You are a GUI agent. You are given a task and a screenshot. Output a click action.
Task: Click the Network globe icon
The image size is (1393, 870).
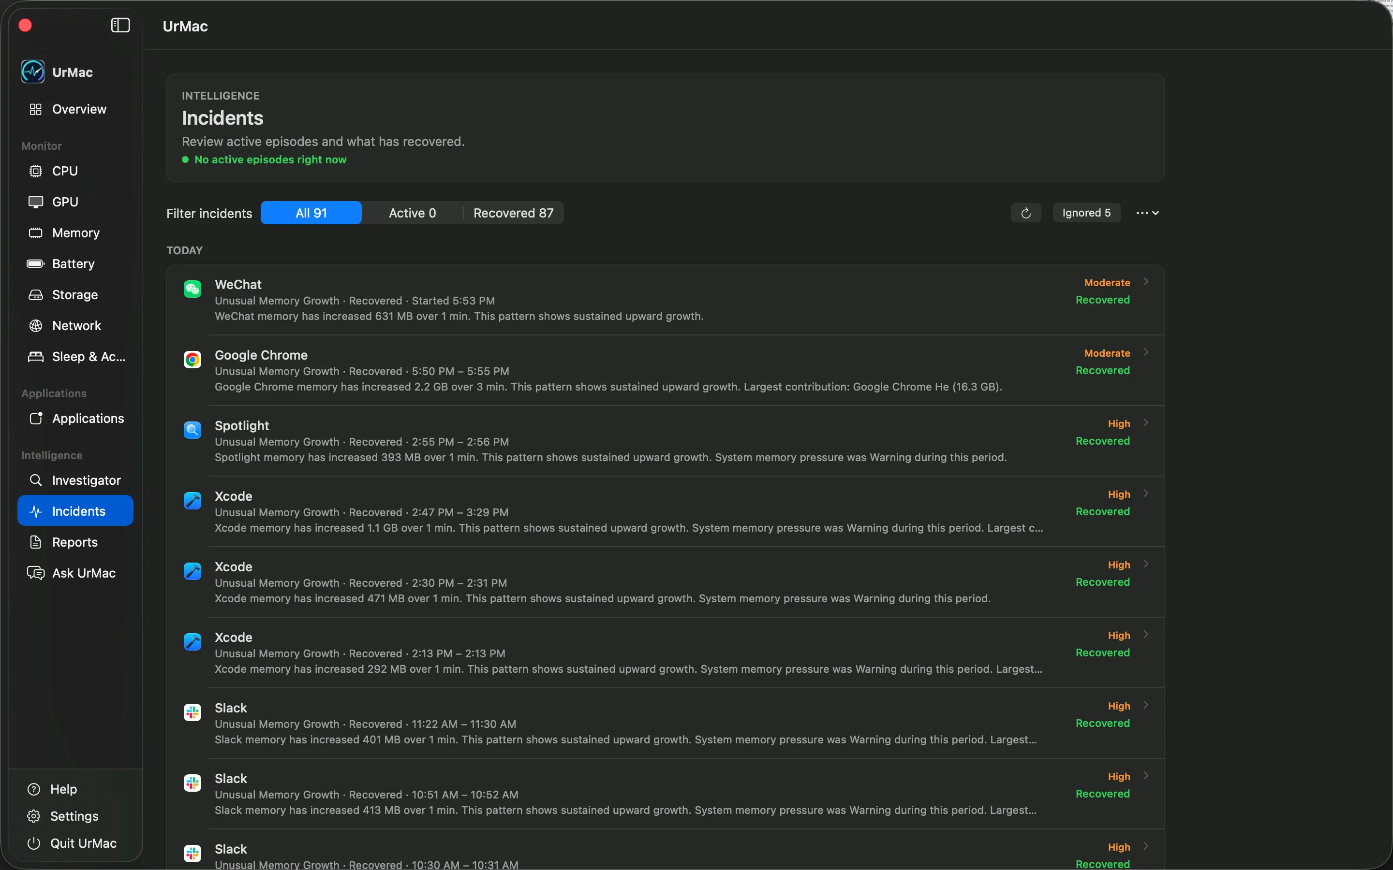point(36,326)
